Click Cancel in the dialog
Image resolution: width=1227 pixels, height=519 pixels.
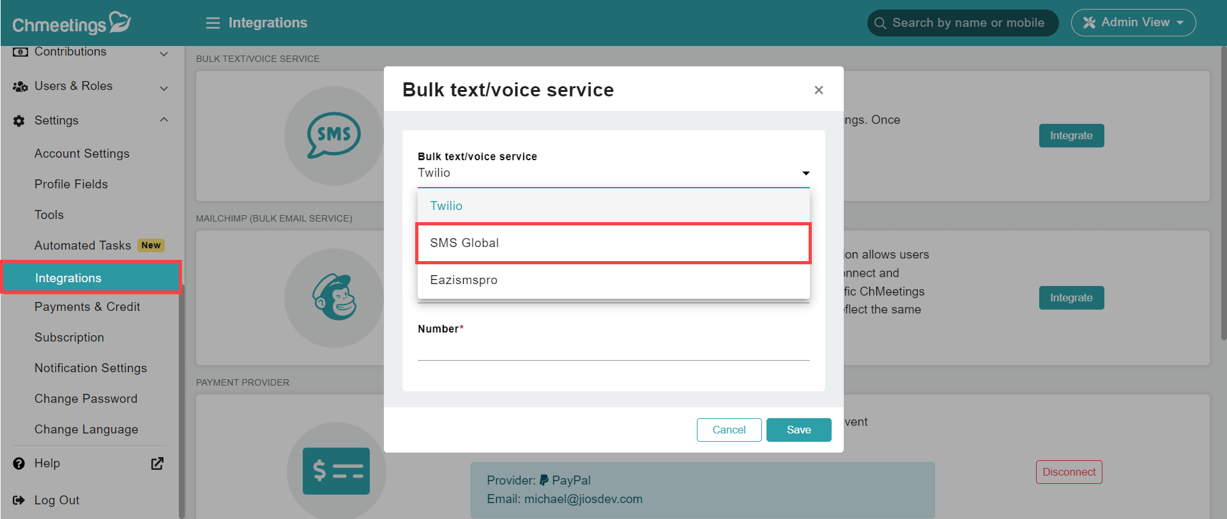[x=729, y=430]
